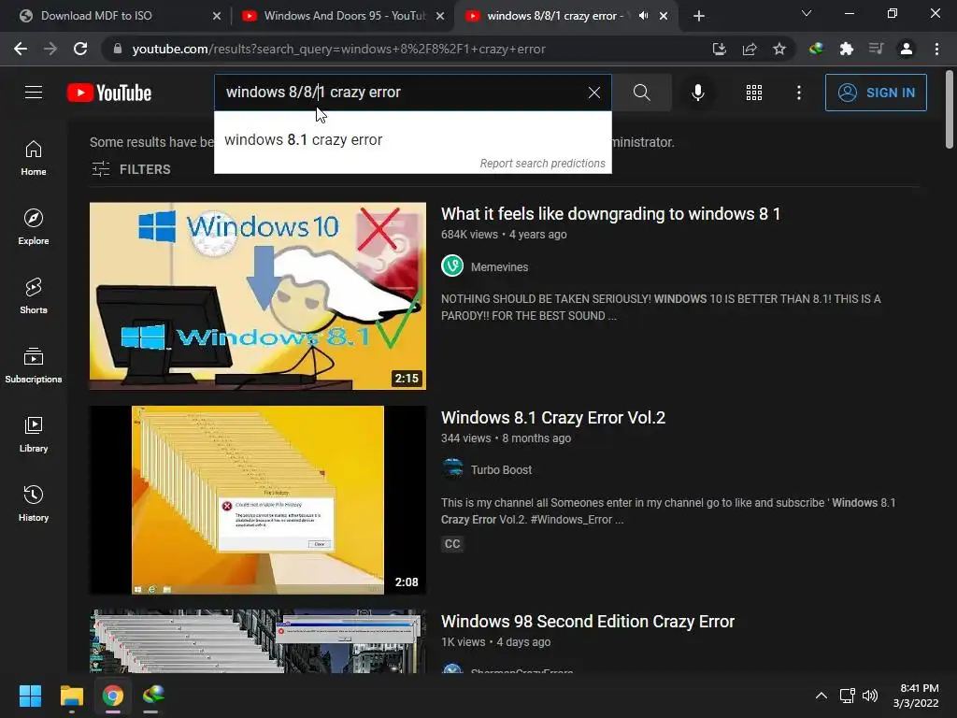
Task: Click the page vertical scrollbar
Action: (x=950, y=110)
